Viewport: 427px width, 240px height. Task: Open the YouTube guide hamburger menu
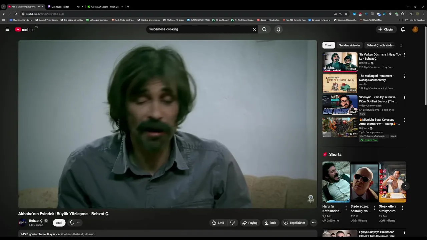[7, 29]
